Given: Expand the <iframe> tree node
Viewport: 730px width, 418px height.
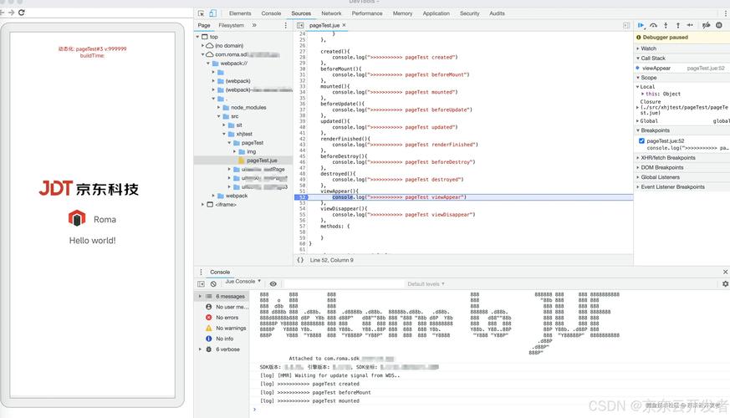Looking at the screenshot, I should tap(203, 204).
